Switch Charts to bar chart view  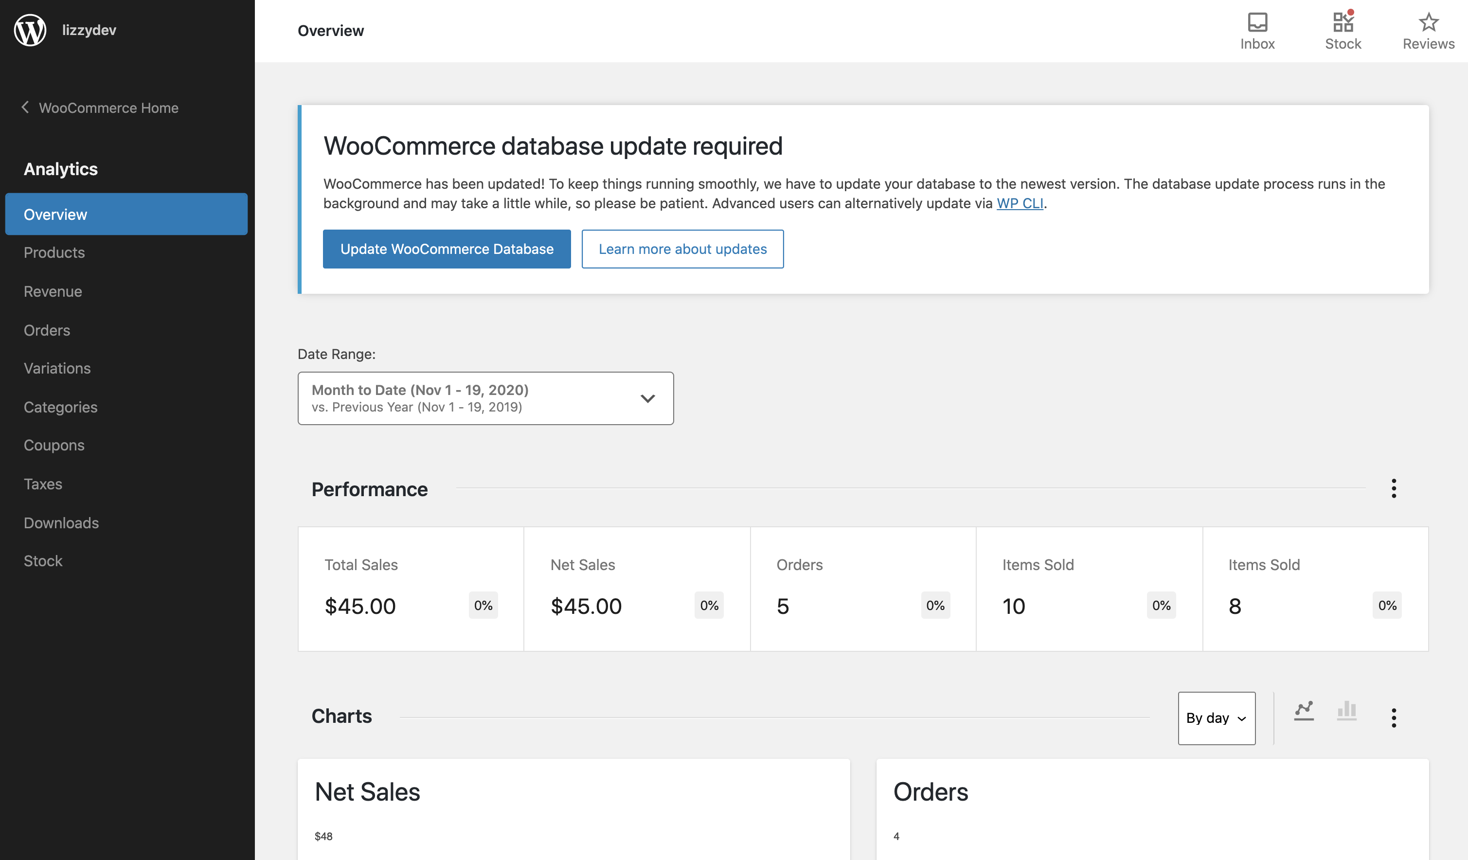[x=1347, y=711]
